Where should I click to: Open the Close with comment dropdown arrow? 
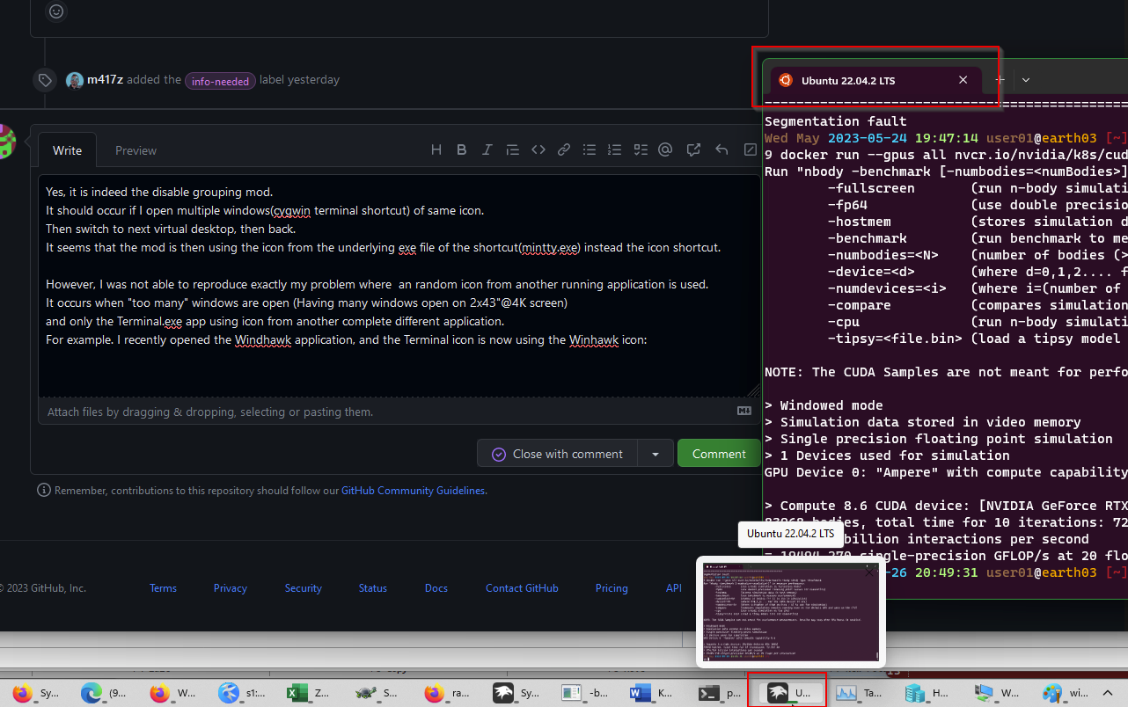(x=656, y=453)
